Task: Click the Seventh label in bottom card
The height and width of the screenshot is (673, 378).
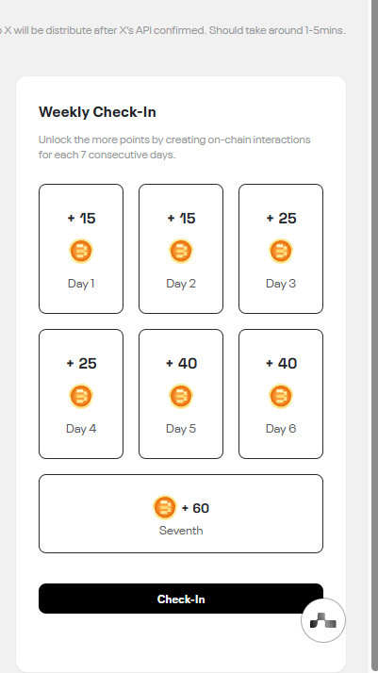Action: [x=181, y=531]
